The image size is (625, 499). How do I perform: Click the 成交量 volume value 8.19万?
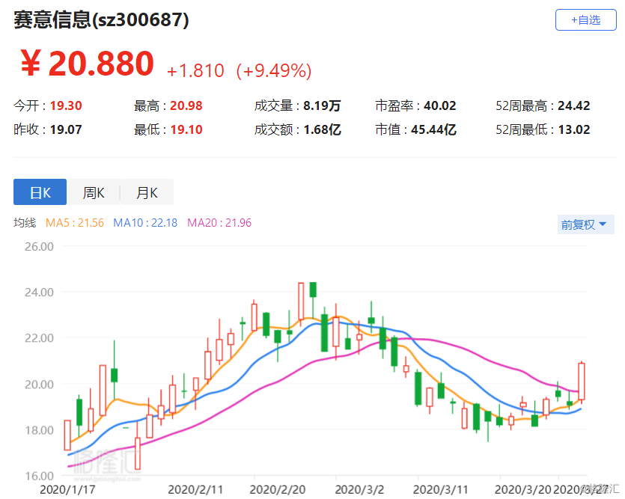click(322, 106)
